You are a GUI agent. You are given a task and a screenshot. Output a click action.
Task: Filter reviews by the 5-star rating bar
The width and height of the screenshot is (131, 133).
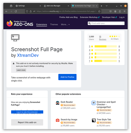[106, 46]
